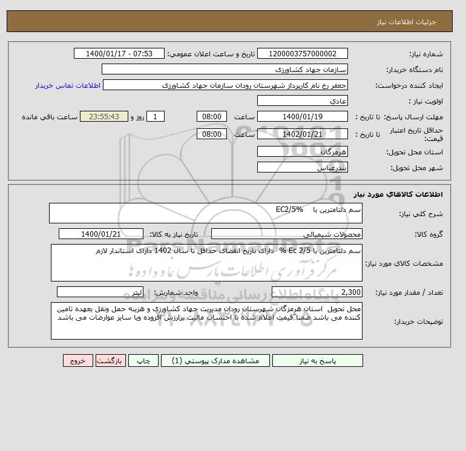
Task: Click the price validity time field 08:00
Action: coord(212,134)
